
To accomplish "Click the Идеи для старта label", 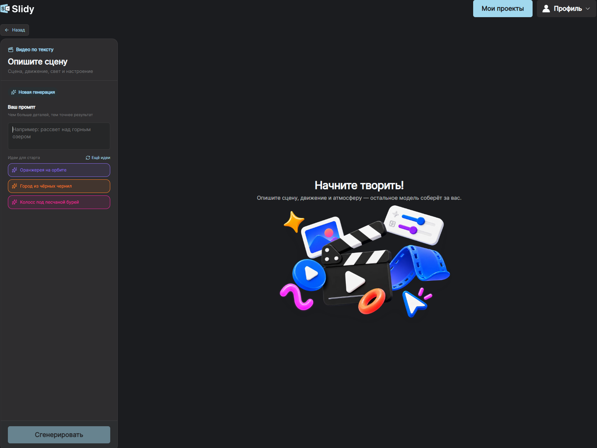I will tap(24, 158).
